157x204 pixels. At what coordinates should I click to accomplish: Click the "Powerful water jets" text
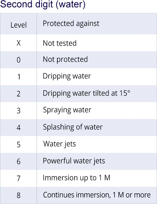tap(74, 161)
